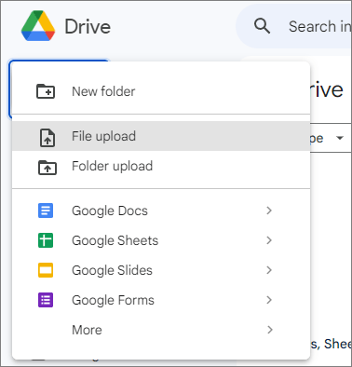
Task: Click the green Google Sheets icon
Action: tap(46, 240)
